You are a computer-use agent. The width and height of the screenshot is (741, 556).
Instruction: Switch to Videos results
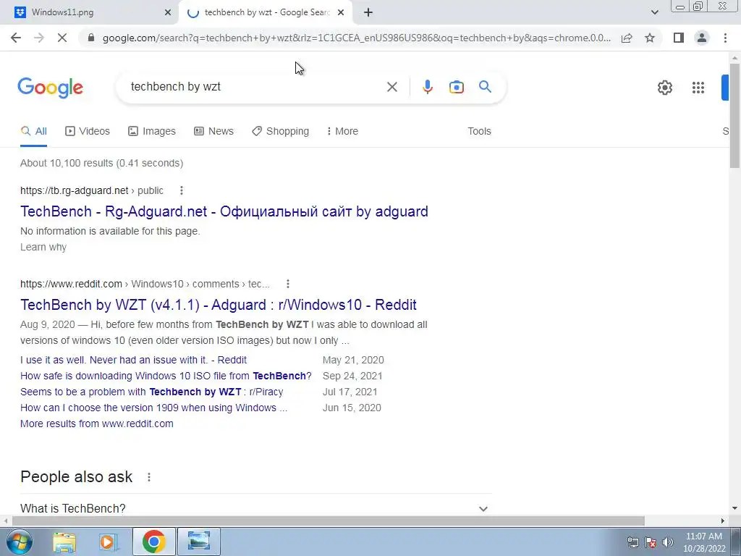click(88, 131)
